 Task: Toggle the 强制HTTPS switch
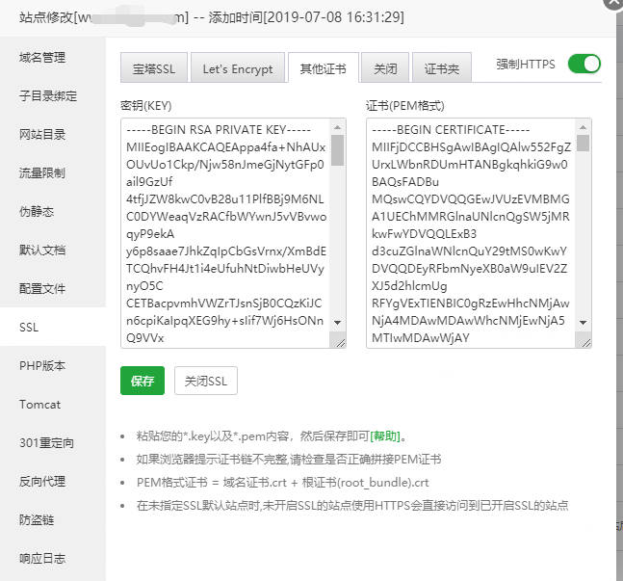point(584,65)
